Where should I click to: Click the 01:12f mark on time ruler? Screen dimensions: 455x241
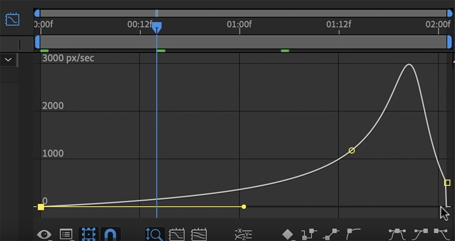point(339,24)
